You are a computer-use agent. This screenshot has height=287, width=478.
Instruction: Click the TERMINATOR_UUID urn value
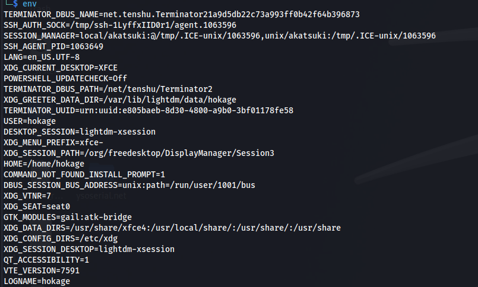[x=186, y=110]
